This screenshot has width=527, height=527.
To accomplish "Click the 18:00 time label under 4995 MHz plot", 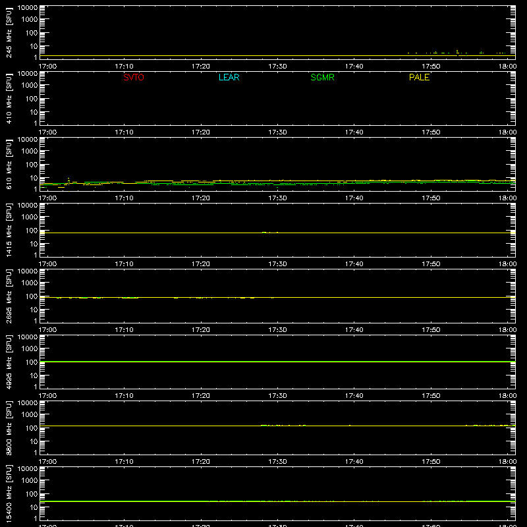I will [x=507, y=396].
